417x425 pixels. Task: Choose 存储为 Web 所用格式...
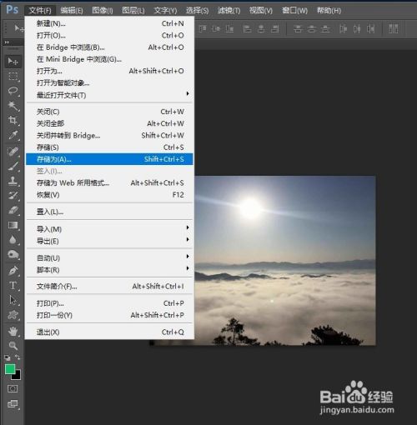[x=109, y=183]
